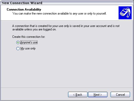Click the "My use only" label text

28,48
